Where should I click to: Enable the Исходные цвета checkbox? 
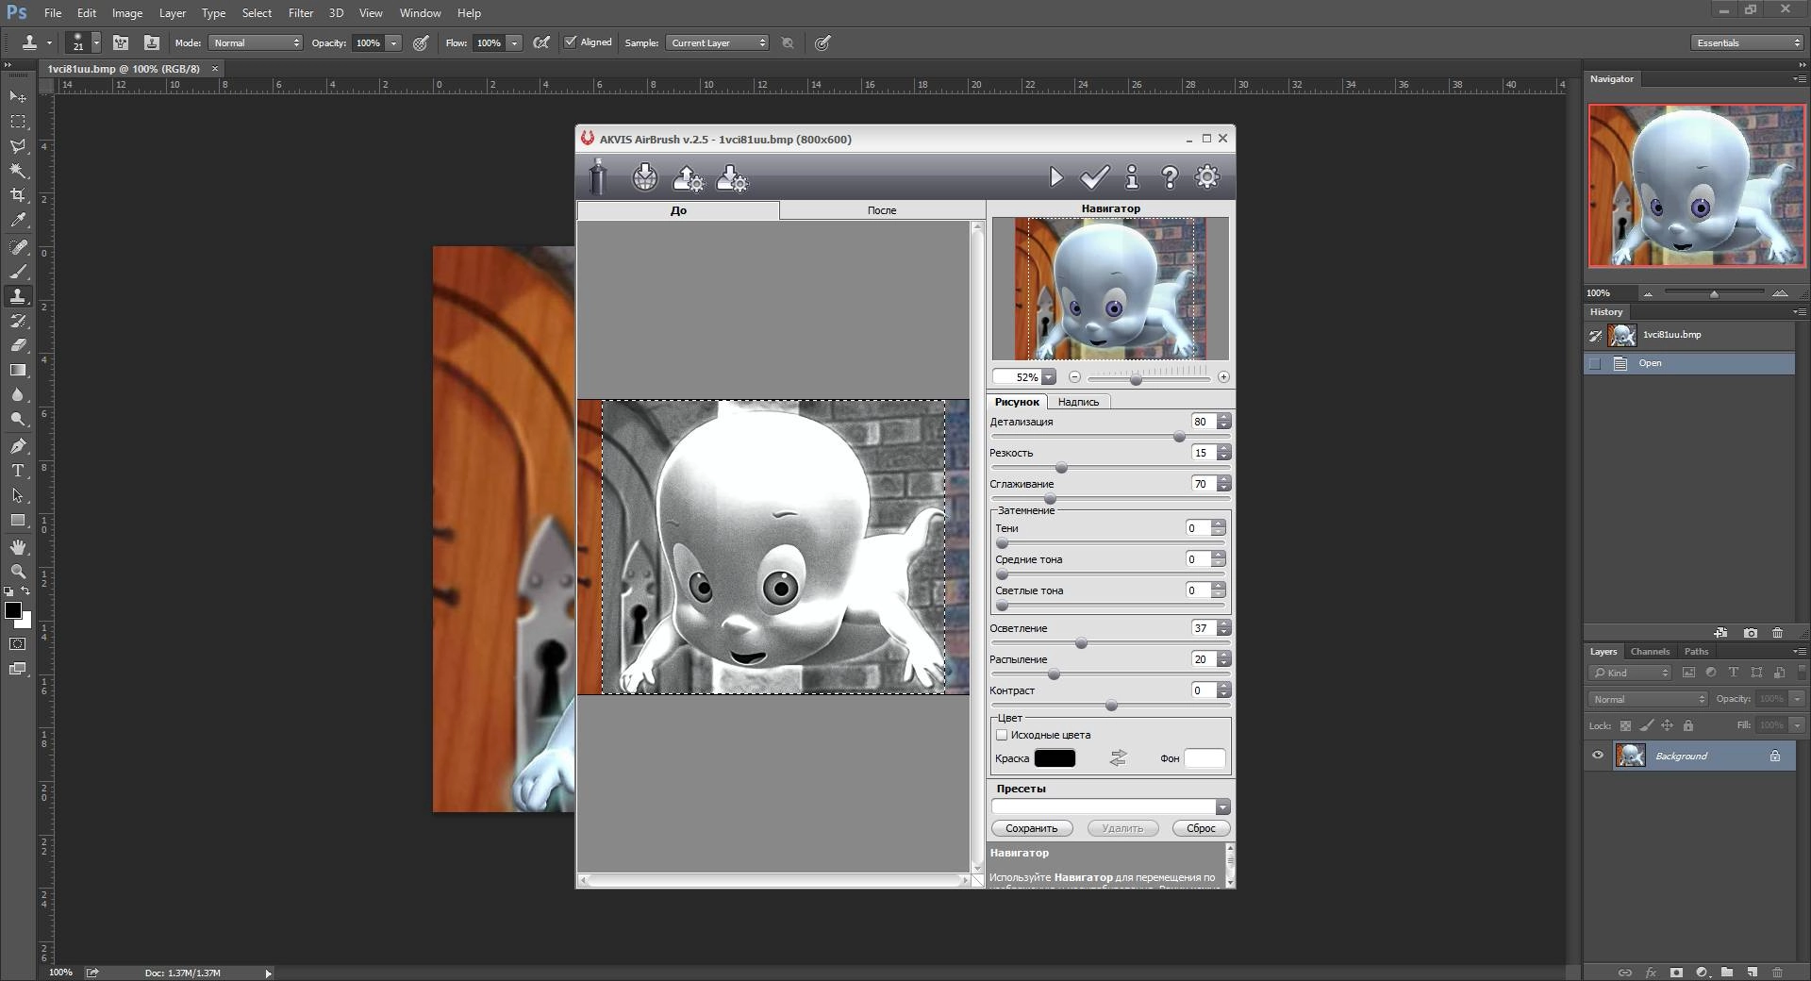coord(1002,735)
